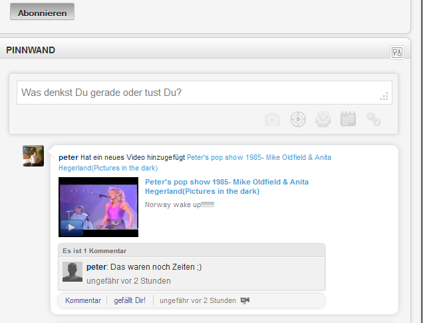Click the 'gefällt Dir!' like link
The height and width of the screenshot is (323, 423).
pos(130,300)
